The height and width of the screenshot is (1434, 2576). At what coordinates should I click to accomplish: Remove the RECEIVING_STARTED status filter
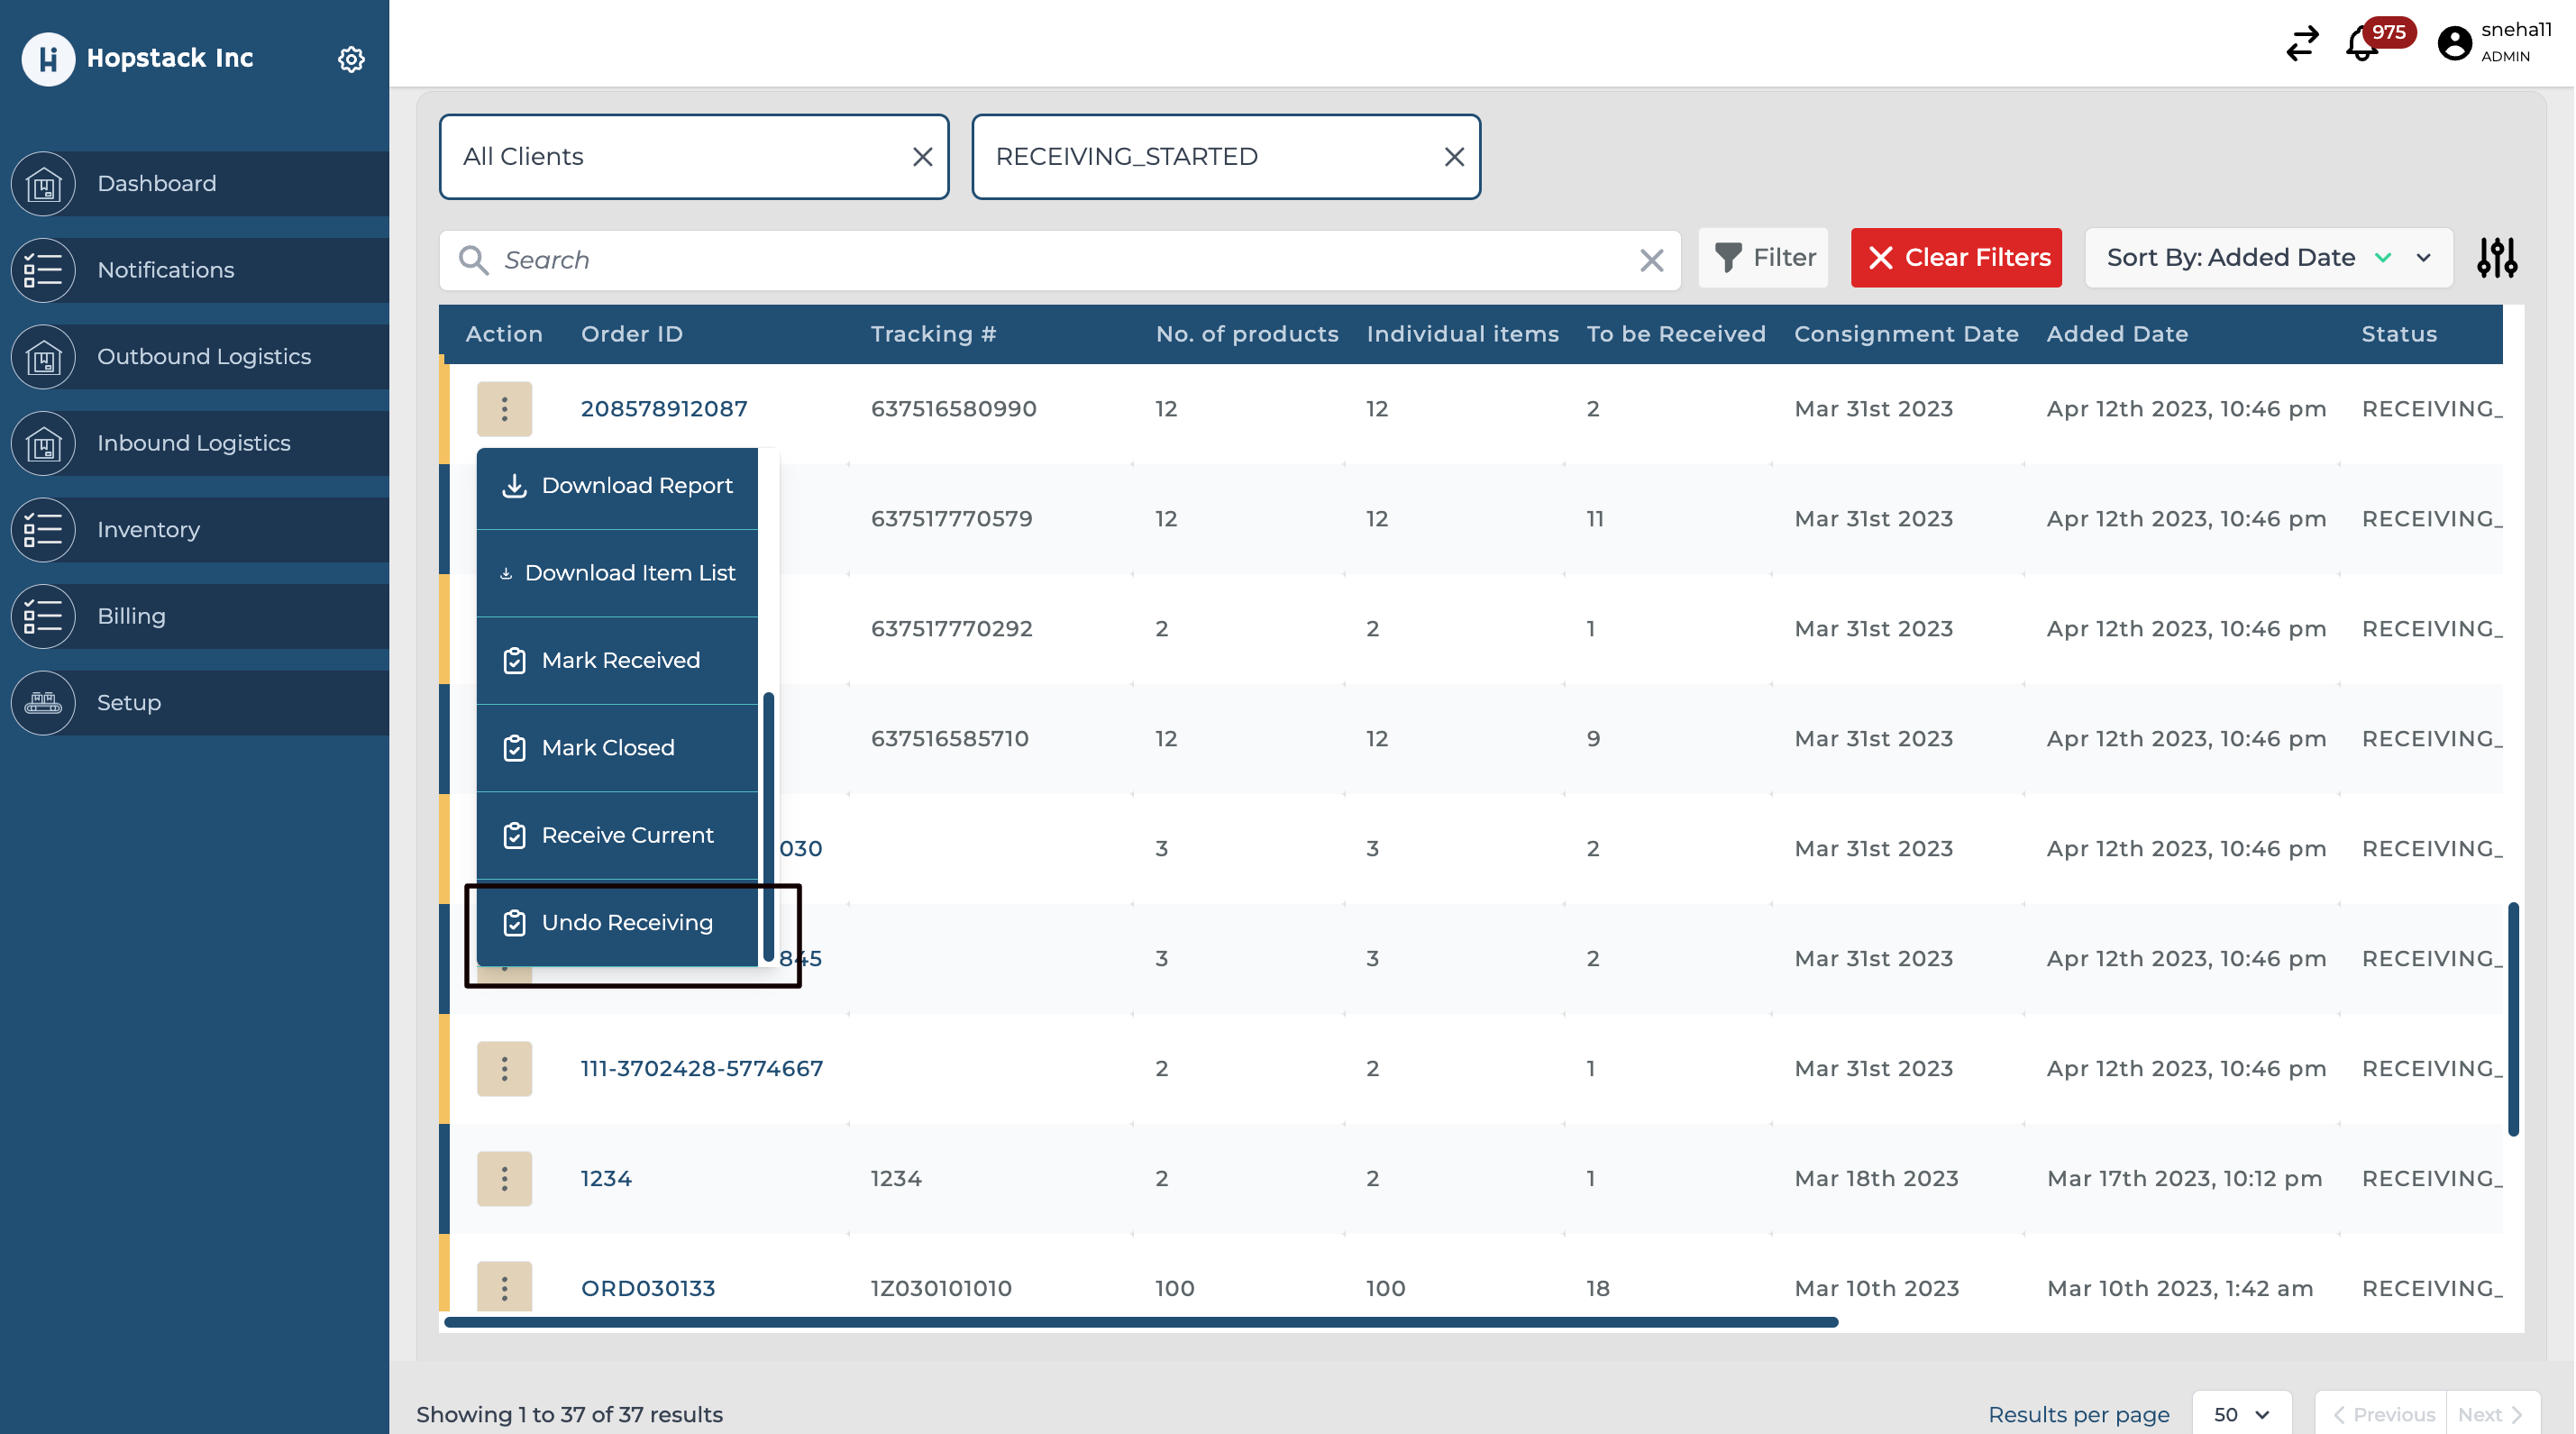(x=1454, y=157)
